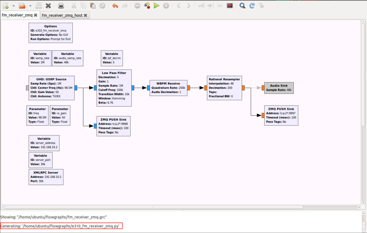Reload blocks with the blue refresh icon
Viewport: 367px width, 233px height.
[x=252, y=5]
